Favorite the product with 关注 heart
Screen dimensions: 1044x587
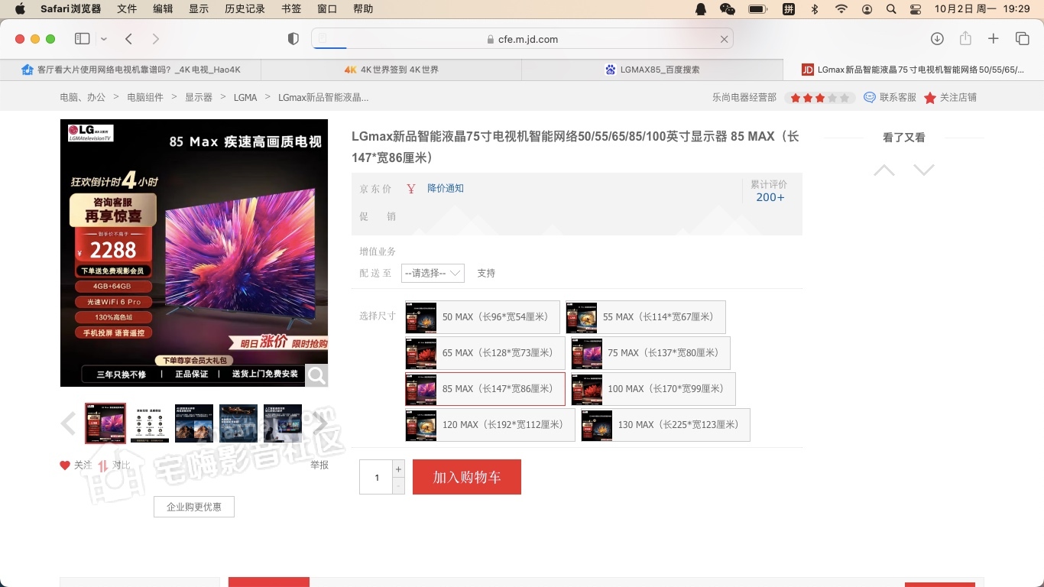[x=76, y=465]
